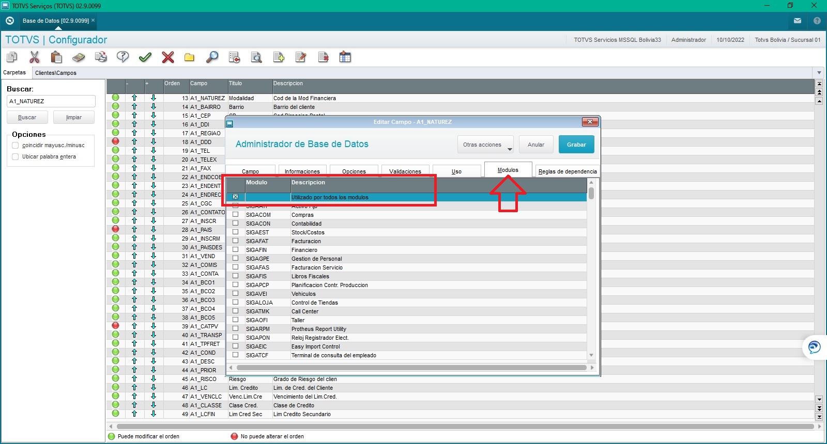Click the Copy documents toolbar icon
The height and width of the screenshot is (444, 827).
tap(12, 57)
